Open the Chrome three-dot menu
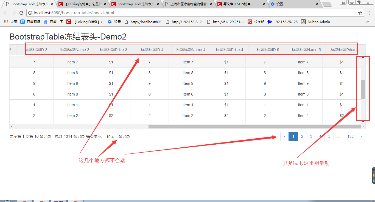The width and height of the screenshot is (375, 202). tap(370, 13)
